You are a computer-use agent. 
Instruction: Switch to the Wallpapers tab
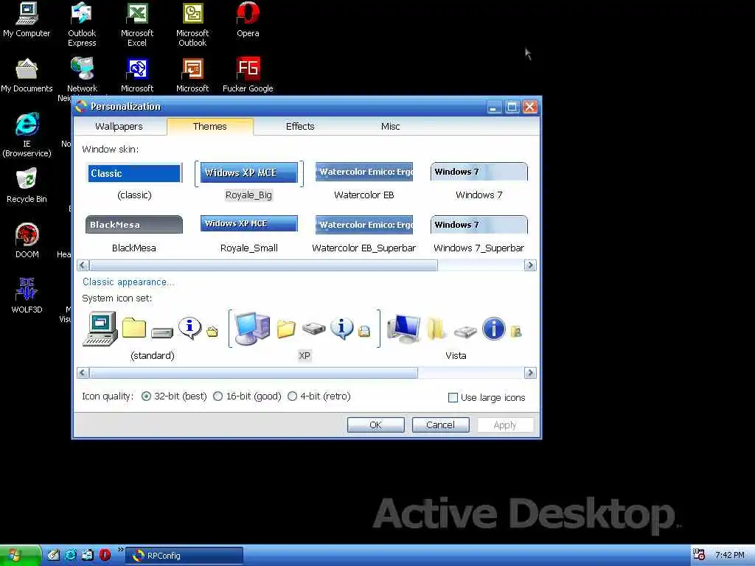coord(119,126)
